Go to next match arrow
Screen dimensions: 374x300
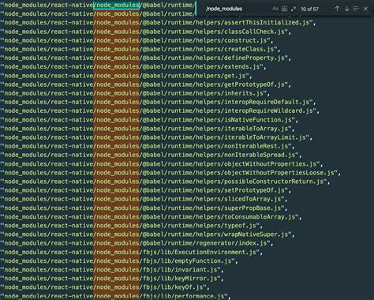pos(347,9)
